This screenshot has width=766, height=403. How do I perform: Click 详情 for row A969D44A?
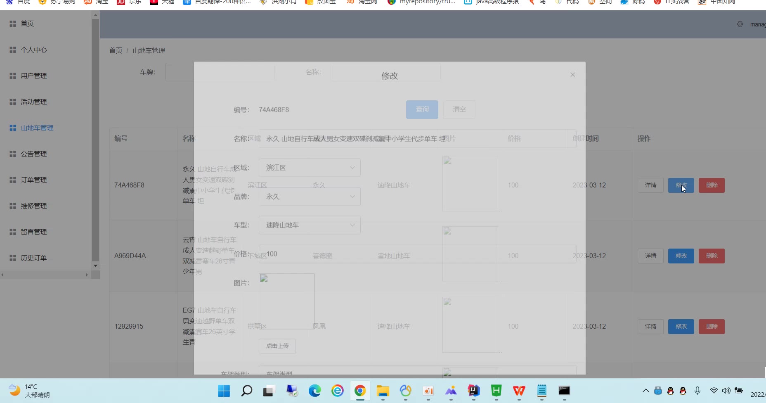click(650, 256)
